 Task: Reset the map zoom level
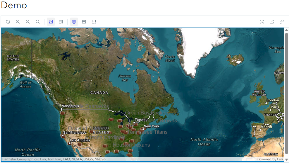[x=38, y=22]
